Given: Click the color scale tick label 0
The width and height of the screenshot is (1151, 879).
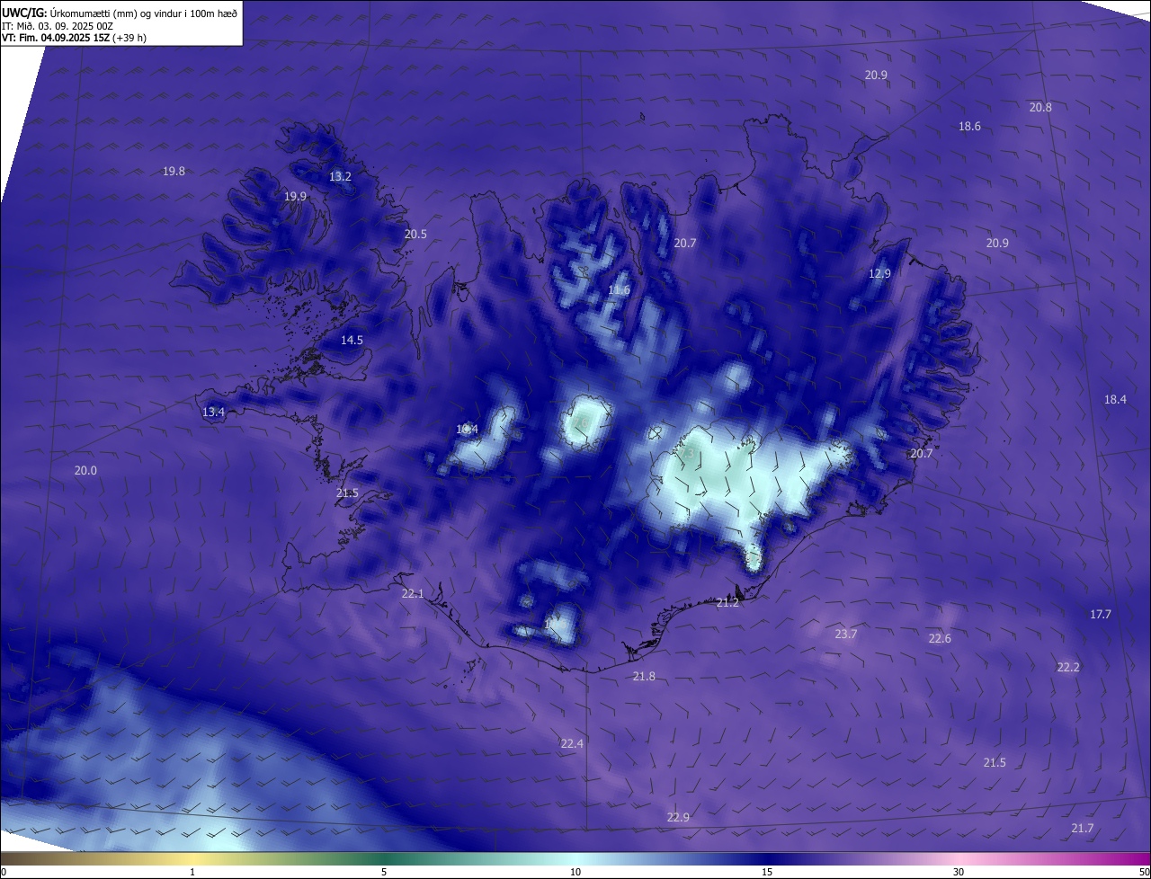Looking at the screenshot, I should pos(4,873).
